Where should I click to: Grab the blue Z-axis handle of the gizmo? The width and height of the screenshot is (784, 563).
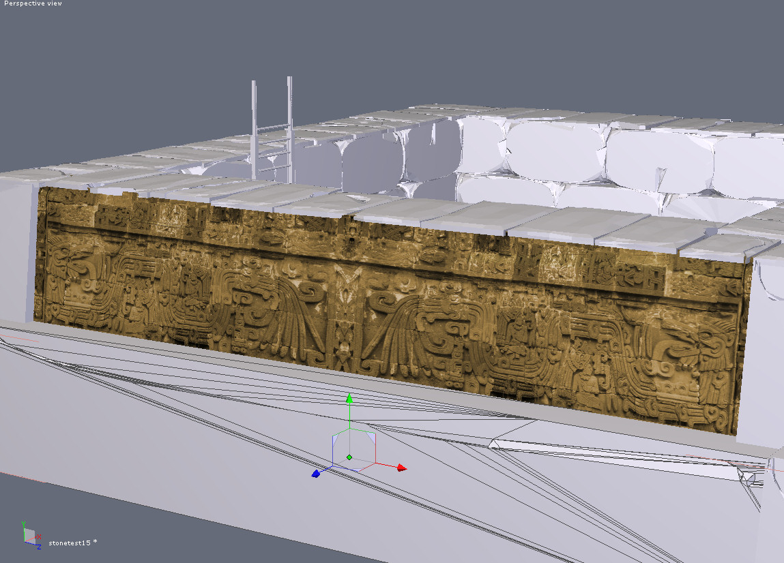315,474
